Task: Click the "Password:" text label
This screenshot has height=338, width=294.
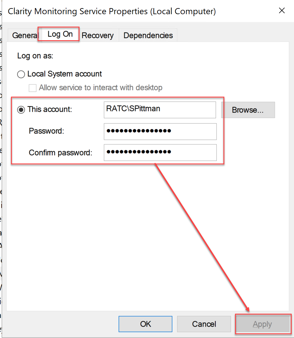Action: pyautogui.click(x=46, y=131)
